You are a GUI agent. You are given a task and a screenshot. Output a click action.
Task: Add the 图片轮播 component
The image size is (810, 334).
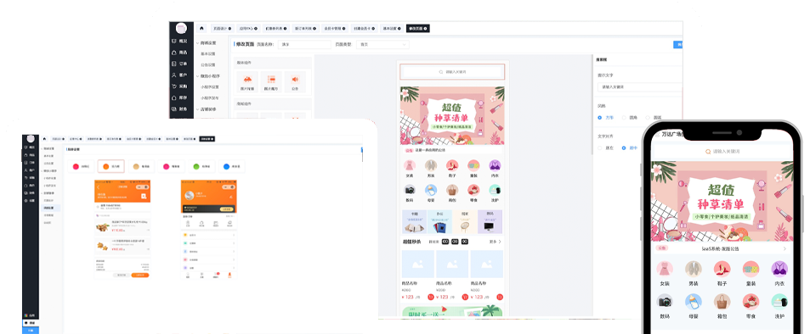pyautogui.click(x=247, y=82)
